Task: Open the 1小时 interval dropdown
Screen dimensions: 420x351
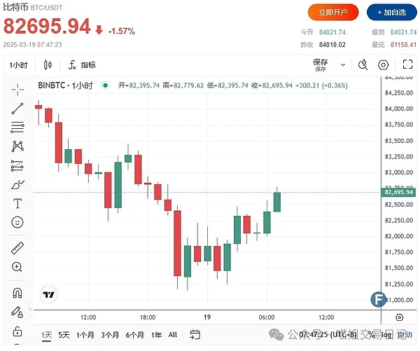Action: click(19, 65)
